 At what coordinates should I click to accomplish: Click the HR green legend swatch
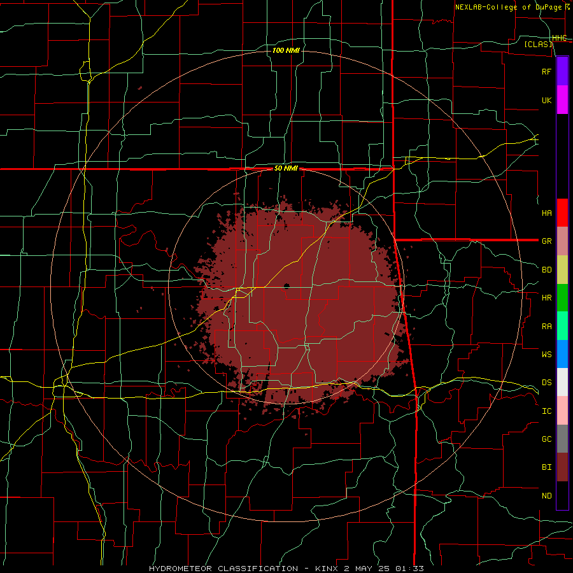tap(562, 298)
